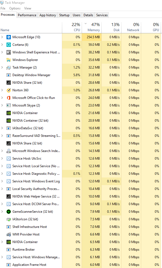Click the NVIDIA Share (32 bit) icon
162x268 pixels.
[8, 82]
